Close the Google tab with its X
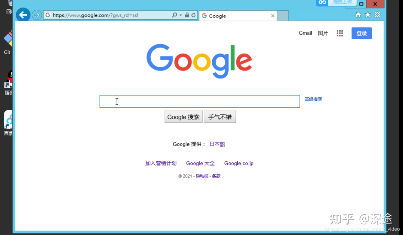Screen dimensions: 403x235 coord(273,16)
